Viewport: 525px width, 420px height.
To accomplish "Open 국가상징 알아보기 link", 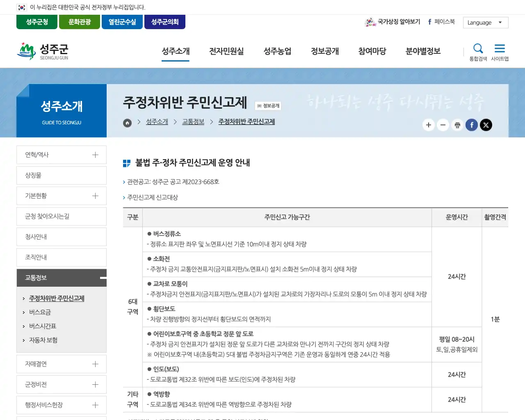I will coord(393,22).
